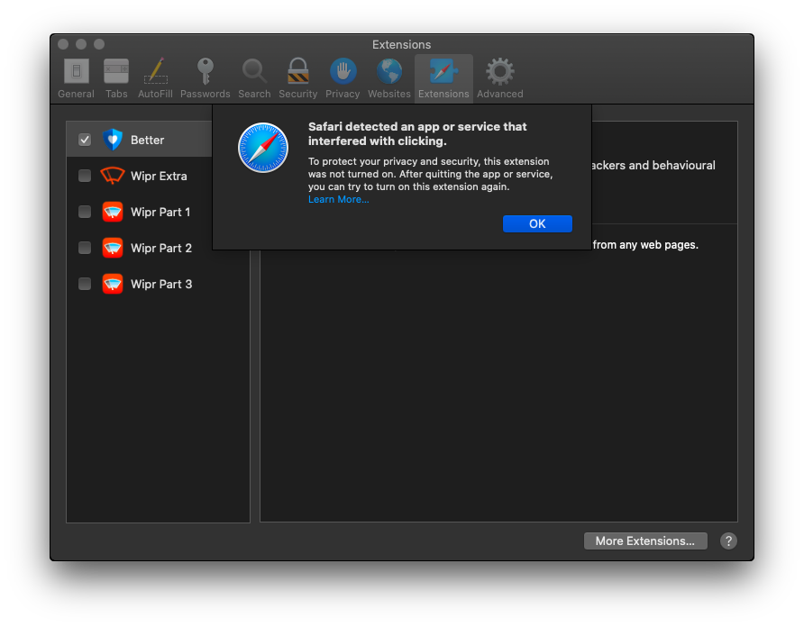This screenshot has width=804, height=627.
Task: Dismiss the alert with OK
Action: (x=537, y=223)
